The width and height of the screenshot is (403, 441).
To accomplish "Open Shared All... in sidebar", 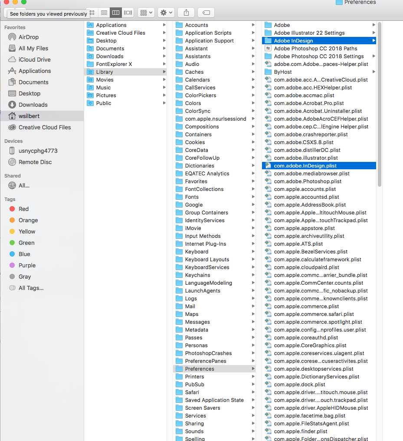I will tap(42, 186).
